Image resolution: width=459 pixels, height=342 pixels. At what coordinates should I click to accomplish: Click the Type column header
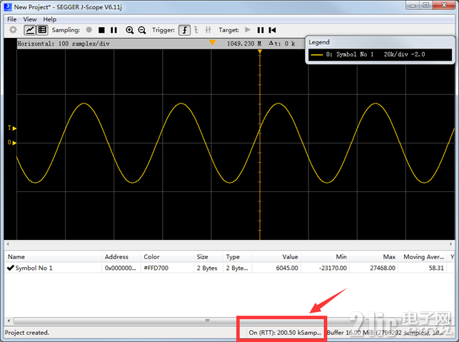[238, 257]
